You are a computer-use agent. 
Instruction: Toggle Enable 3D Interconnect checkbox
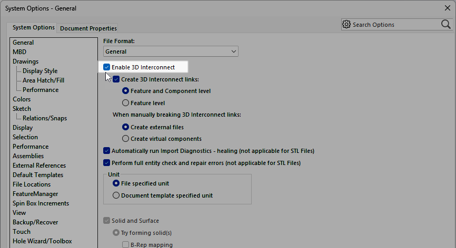[x=106, y=67]
